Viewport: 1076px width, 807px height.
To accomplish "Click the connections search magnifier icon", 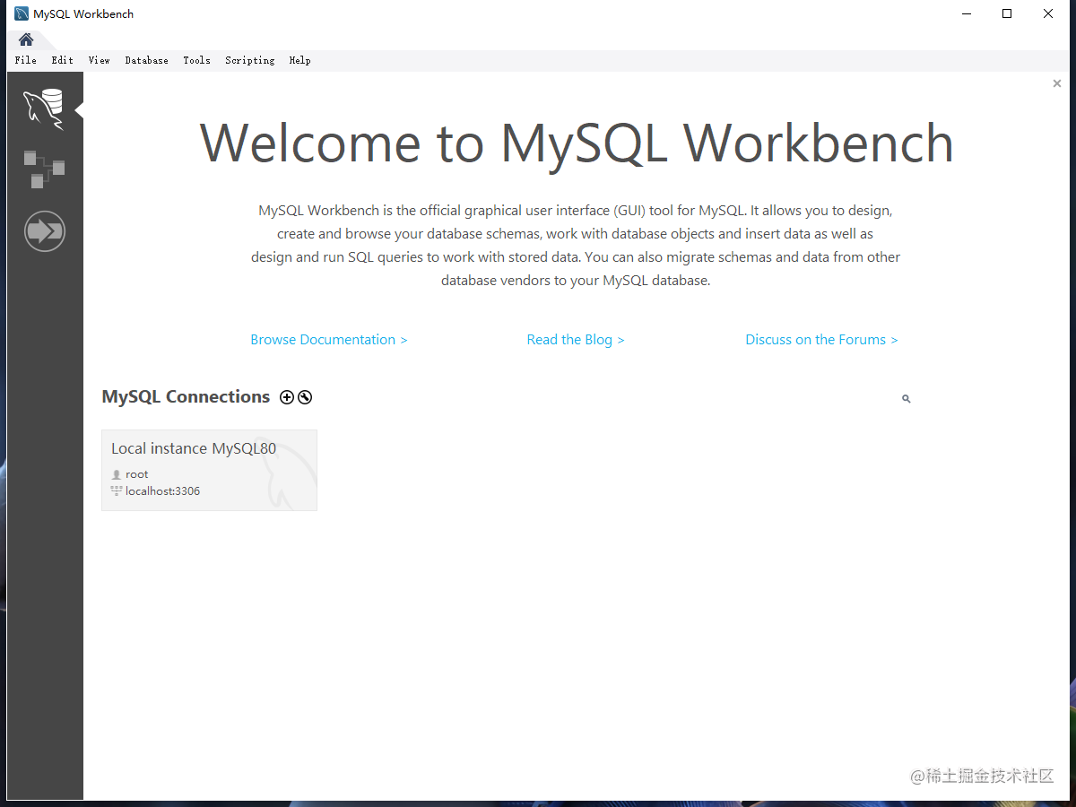I will coord(907,398).
